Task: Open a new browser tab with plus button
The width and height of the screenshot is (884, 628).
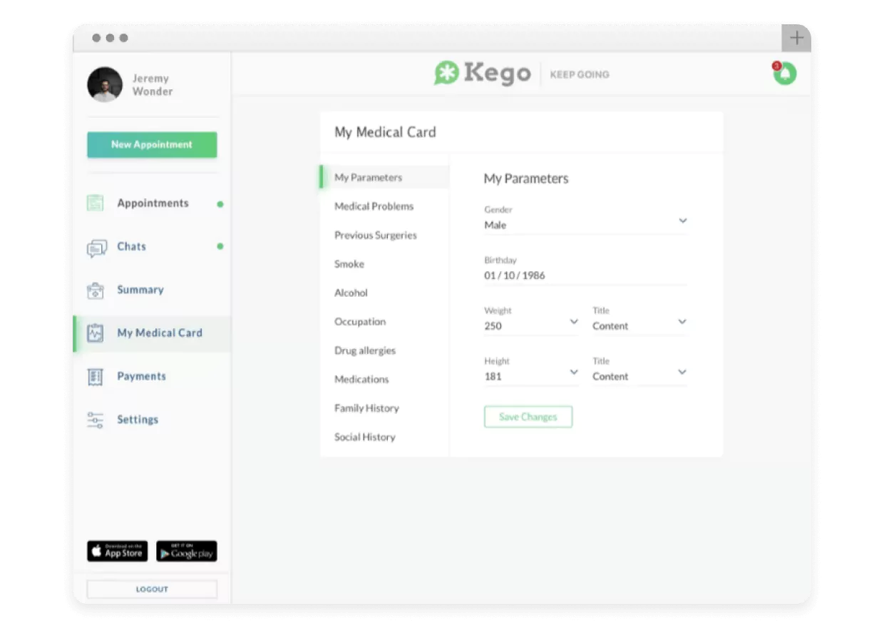Action: 796,39
